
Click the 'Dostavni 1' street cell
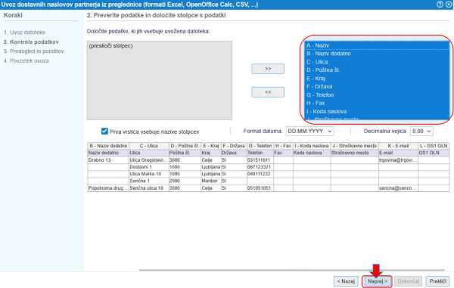pyautogui.click(x=149, y=167)
